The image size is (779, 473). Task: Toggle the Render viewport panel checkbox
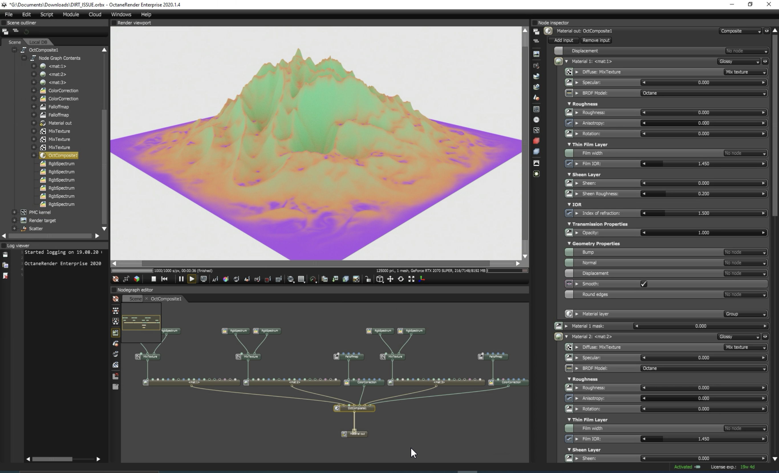tap(114, 23)
